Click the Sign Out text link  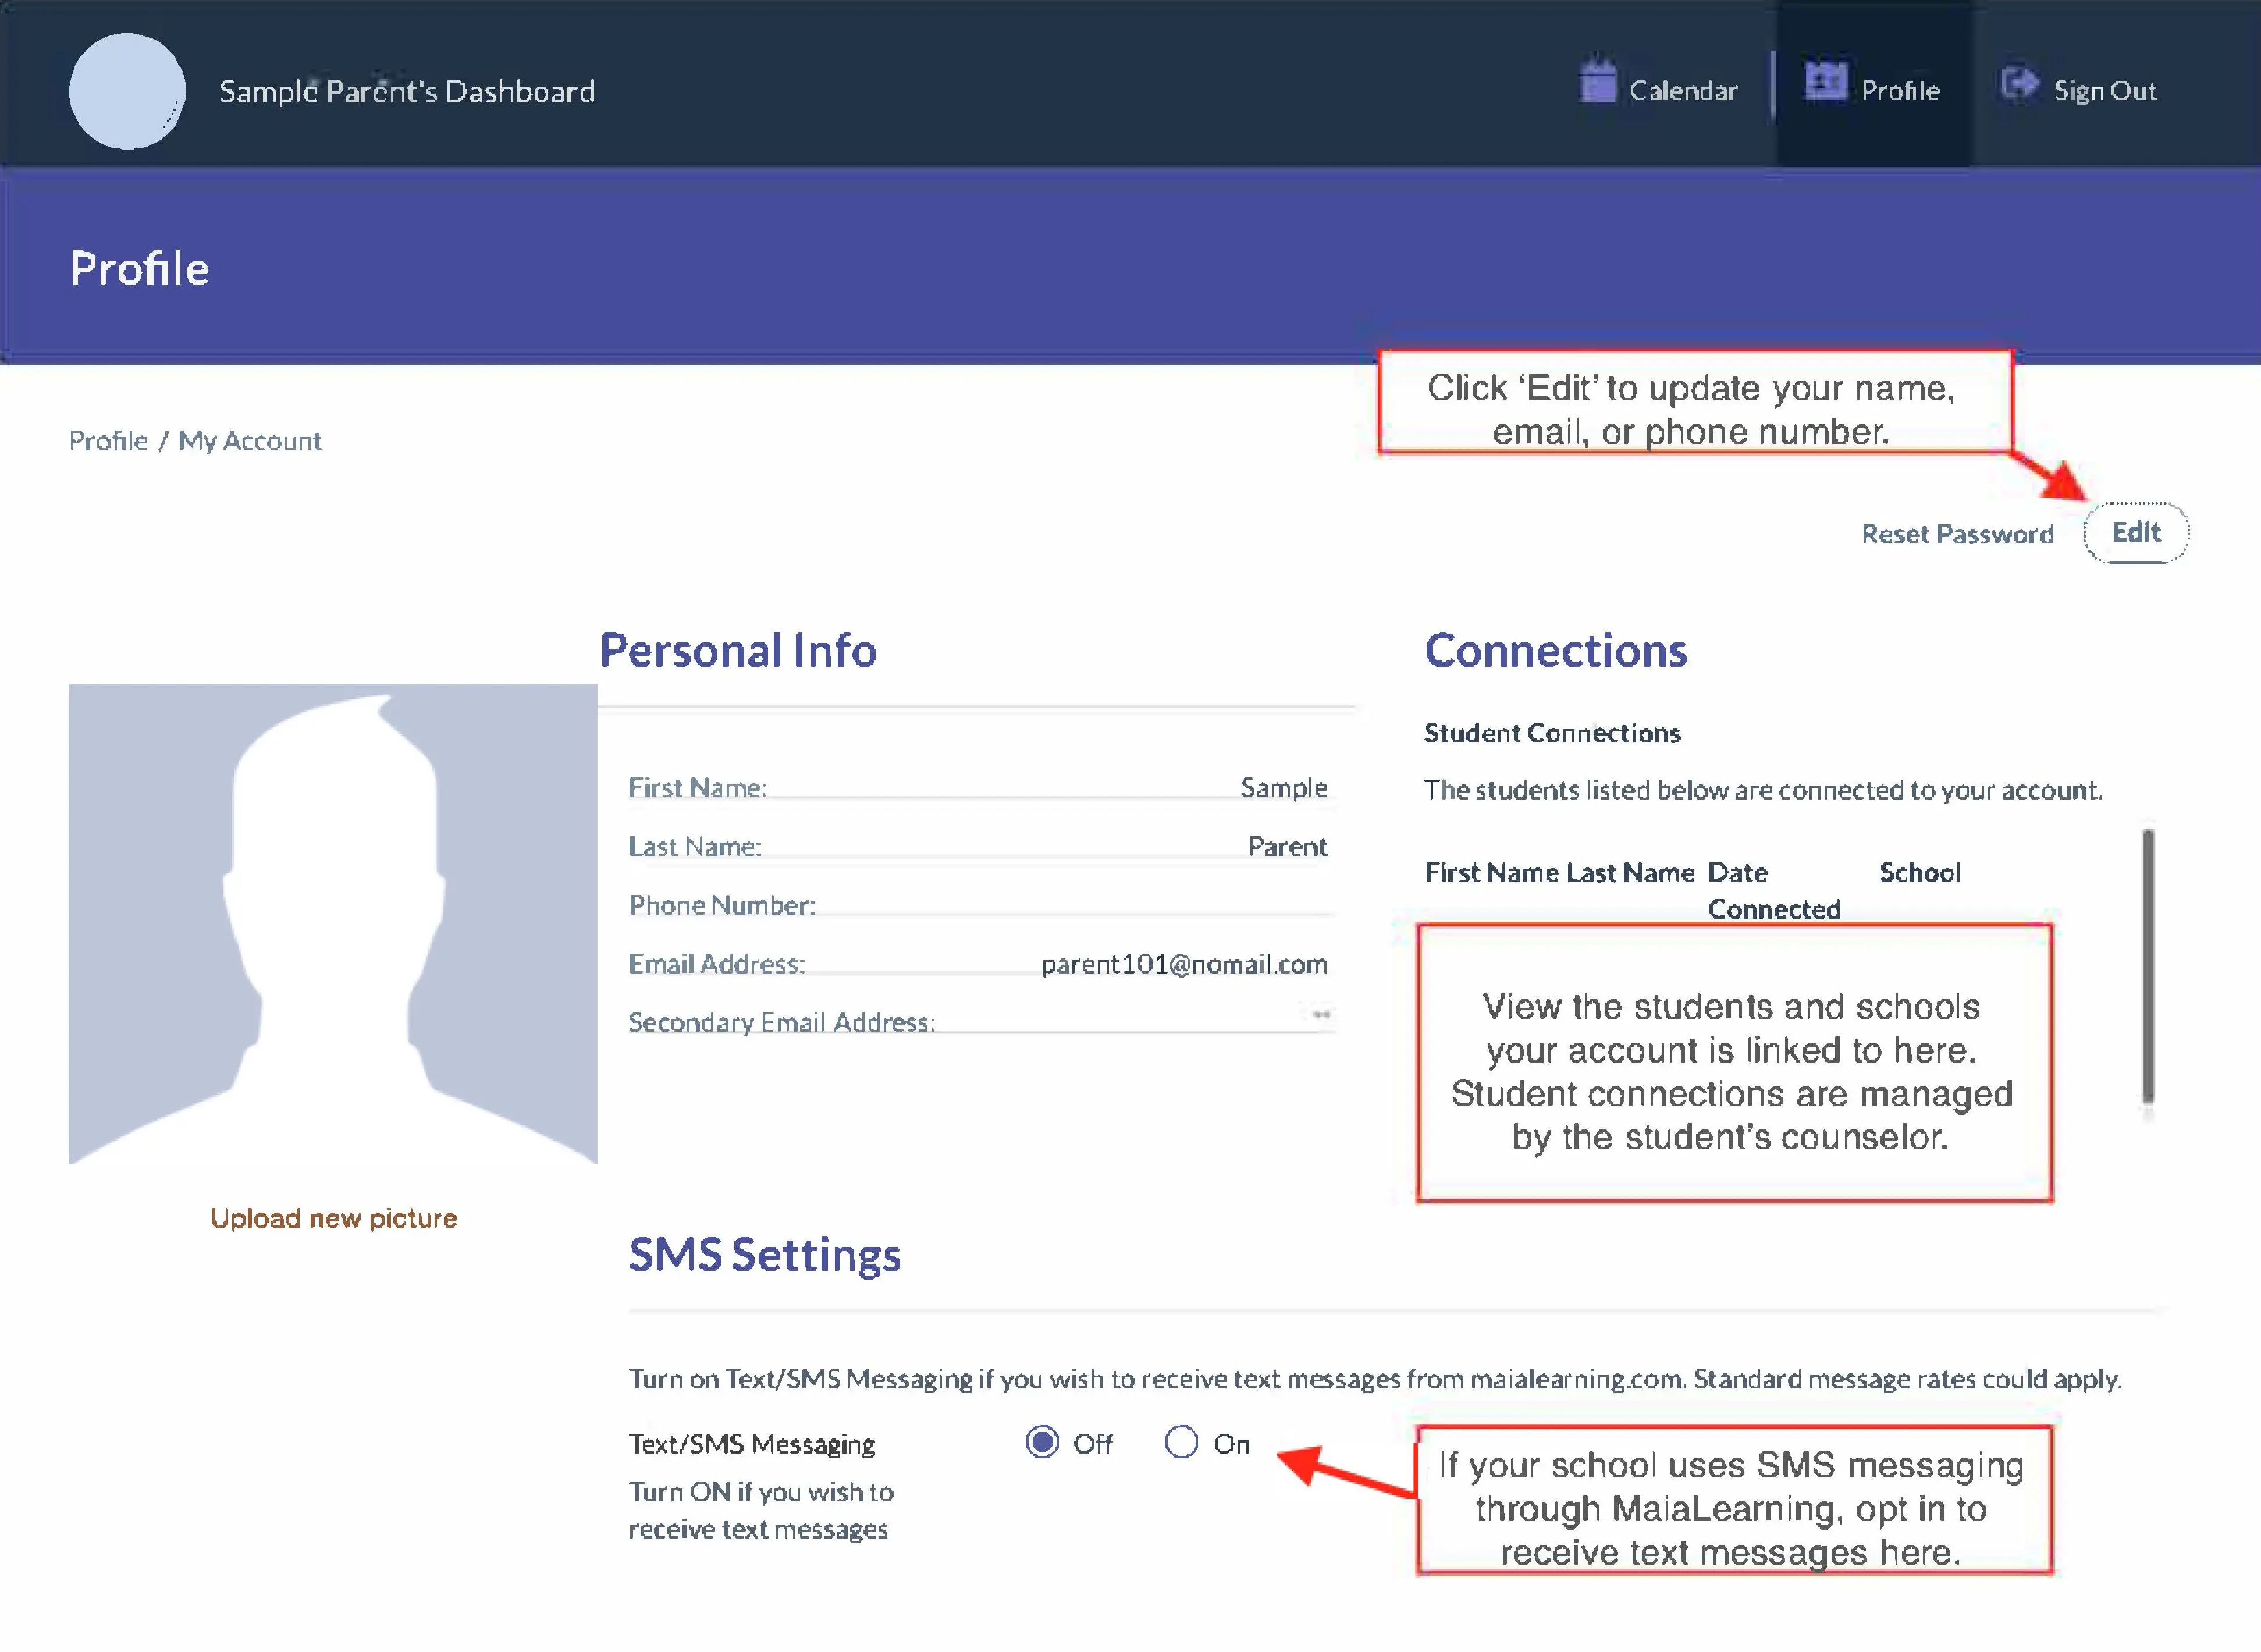pos(2104,91)
